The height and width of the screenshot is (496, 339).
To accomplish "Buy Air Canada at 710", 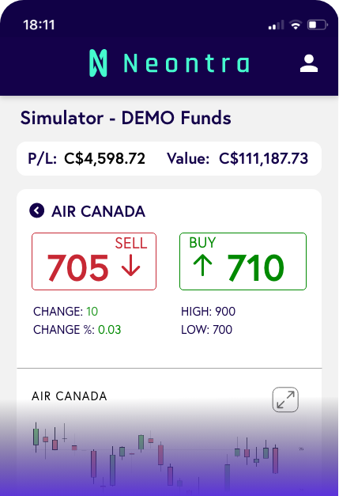I will (x=243, y=261).
